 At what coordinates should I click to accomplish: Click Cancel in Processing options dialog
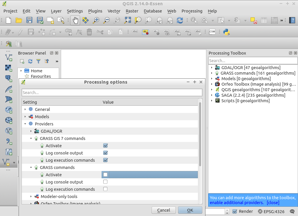164,210
